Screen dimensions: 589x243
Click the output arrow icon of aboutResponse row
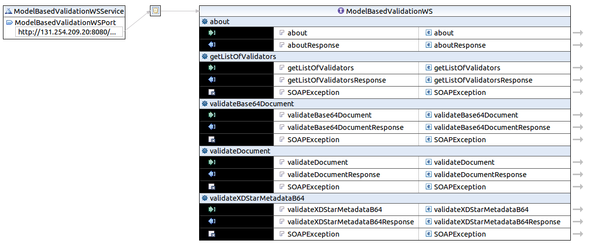point(212,45)
